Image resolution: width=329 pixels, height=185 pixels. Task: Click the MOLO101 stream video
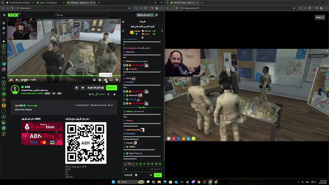tap(247, 95)
